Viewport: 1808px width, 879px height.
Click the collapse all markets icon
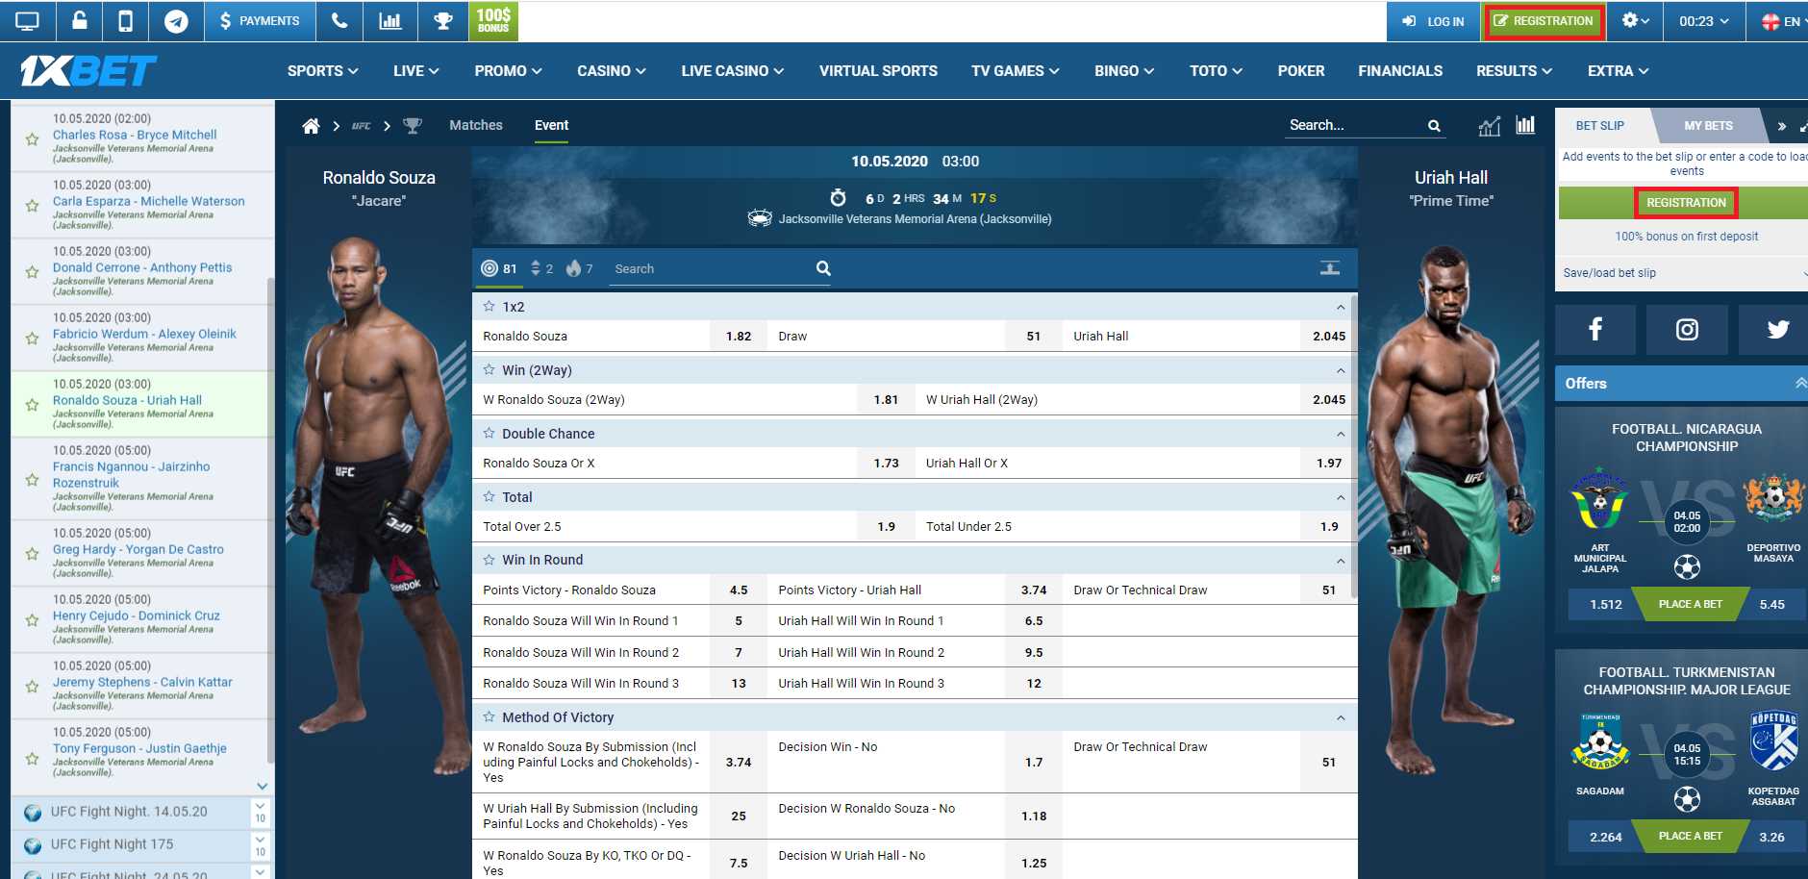pyautogui.click(x=1330, y=268)
